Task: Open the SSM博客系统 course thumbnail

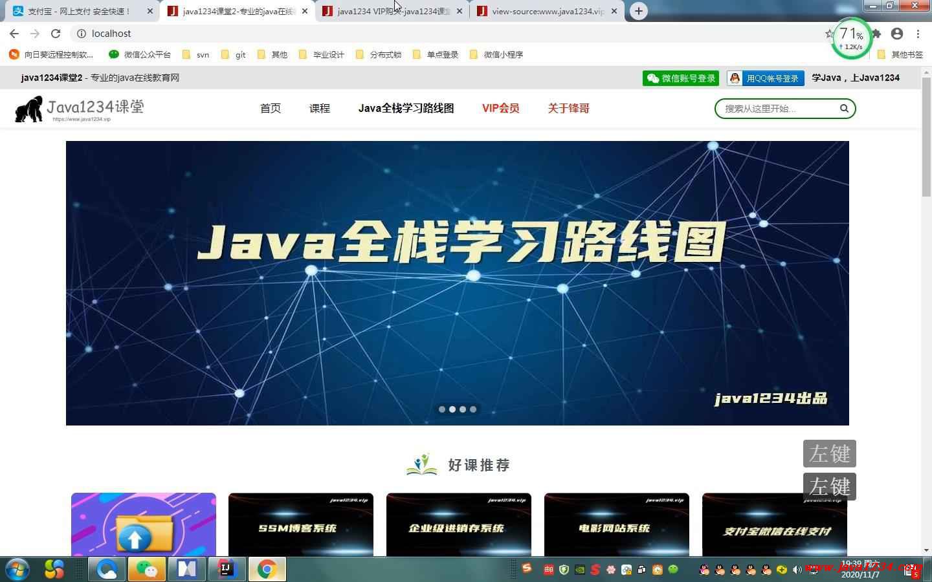Action: pyautogui.click(x=301, y=524)
